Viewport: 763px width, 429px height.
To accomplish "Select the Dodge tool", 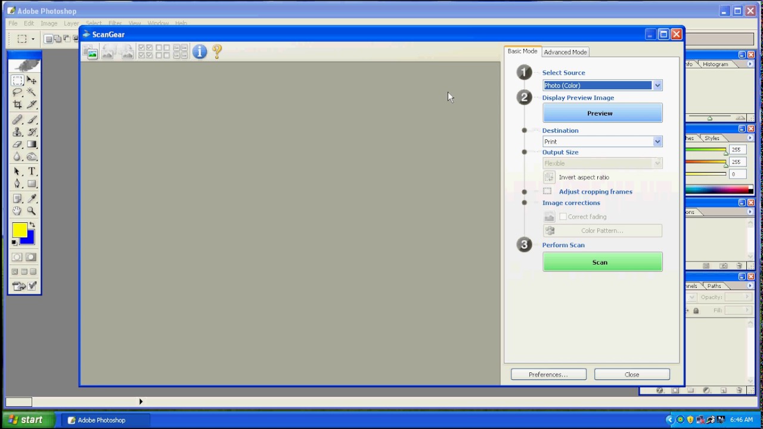I will click(x=32, y=157).
